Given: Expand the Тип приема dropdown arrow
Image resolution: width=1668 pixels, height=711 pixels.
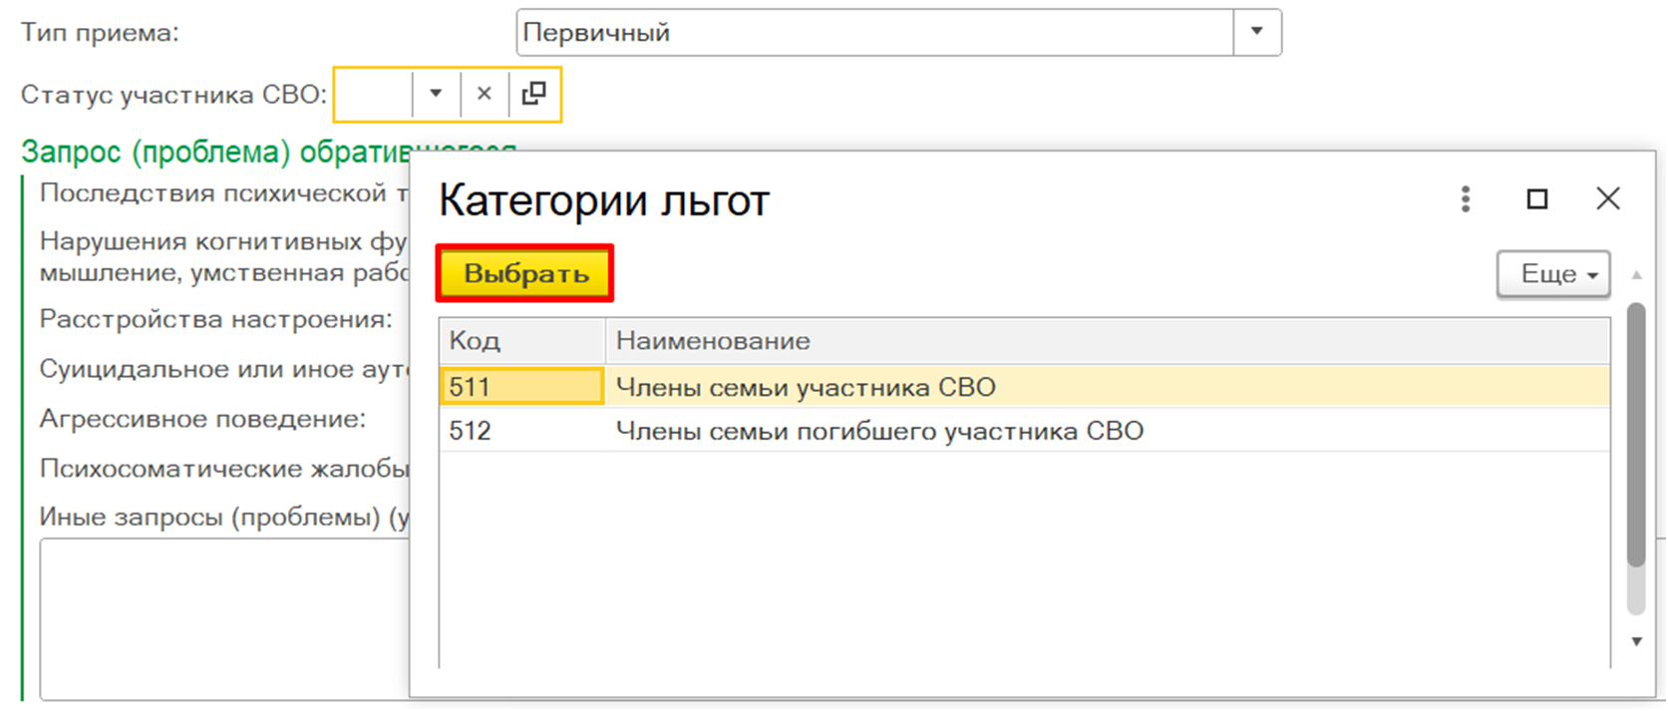Looking at the screenshot, I should 1257,32.
